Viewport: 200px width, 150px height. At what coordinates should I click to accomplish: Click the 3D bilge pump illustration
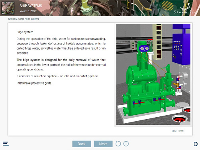pyautogui.click(x=153, y=74)
